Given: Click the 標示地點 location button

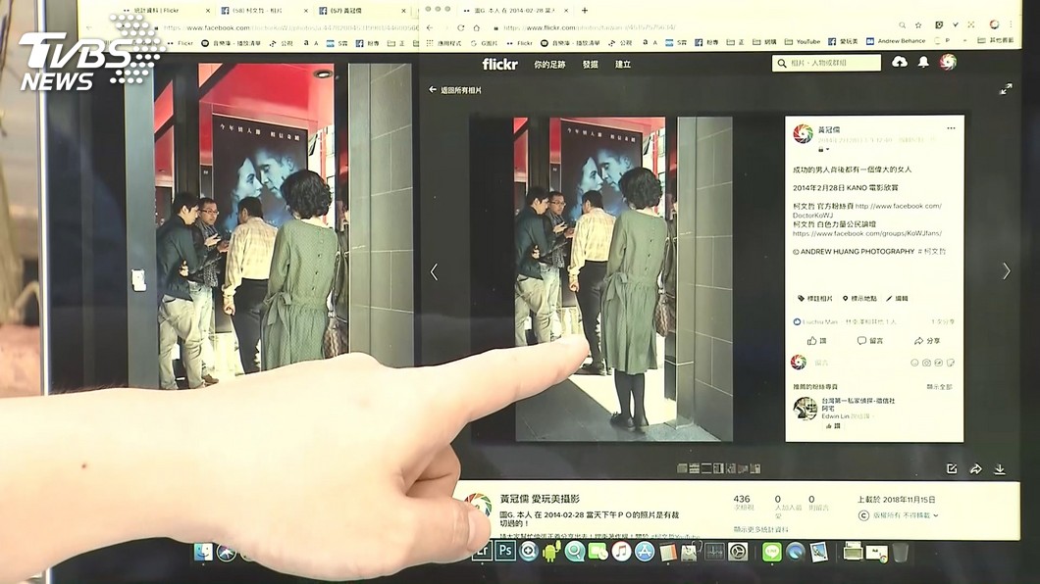Looking at the screenshot, I should (859, 299).
